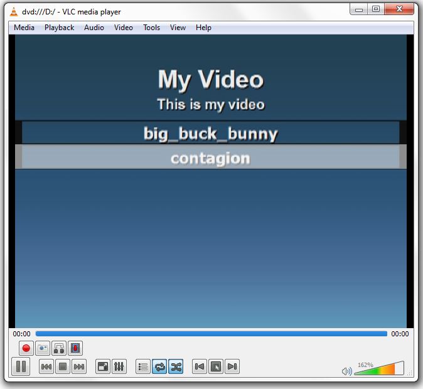Screen dimensions: 423x389
Task: Open the Help menu
Action: pyautogui.click(x=203, y=28)
